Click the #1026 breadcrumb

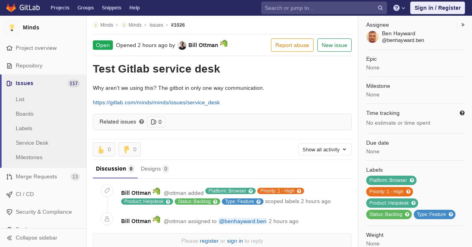tap(178, 25)
